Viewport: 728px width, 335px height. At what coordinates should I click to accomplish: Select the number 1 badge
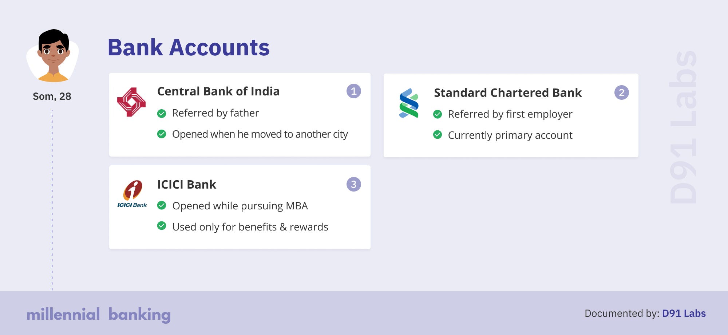click(353, 91)
